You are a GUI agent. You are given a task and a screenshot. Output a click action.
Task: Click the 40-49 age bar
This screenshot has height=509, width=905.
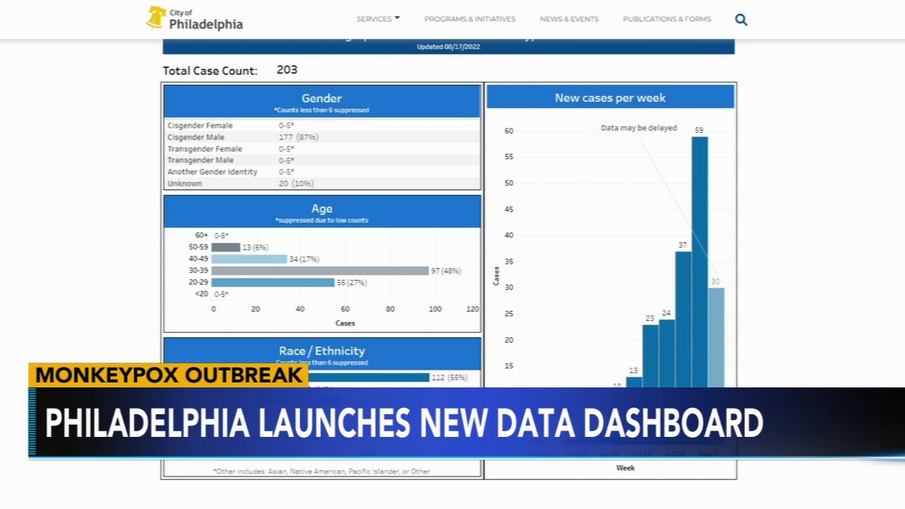tap(250, 259)
